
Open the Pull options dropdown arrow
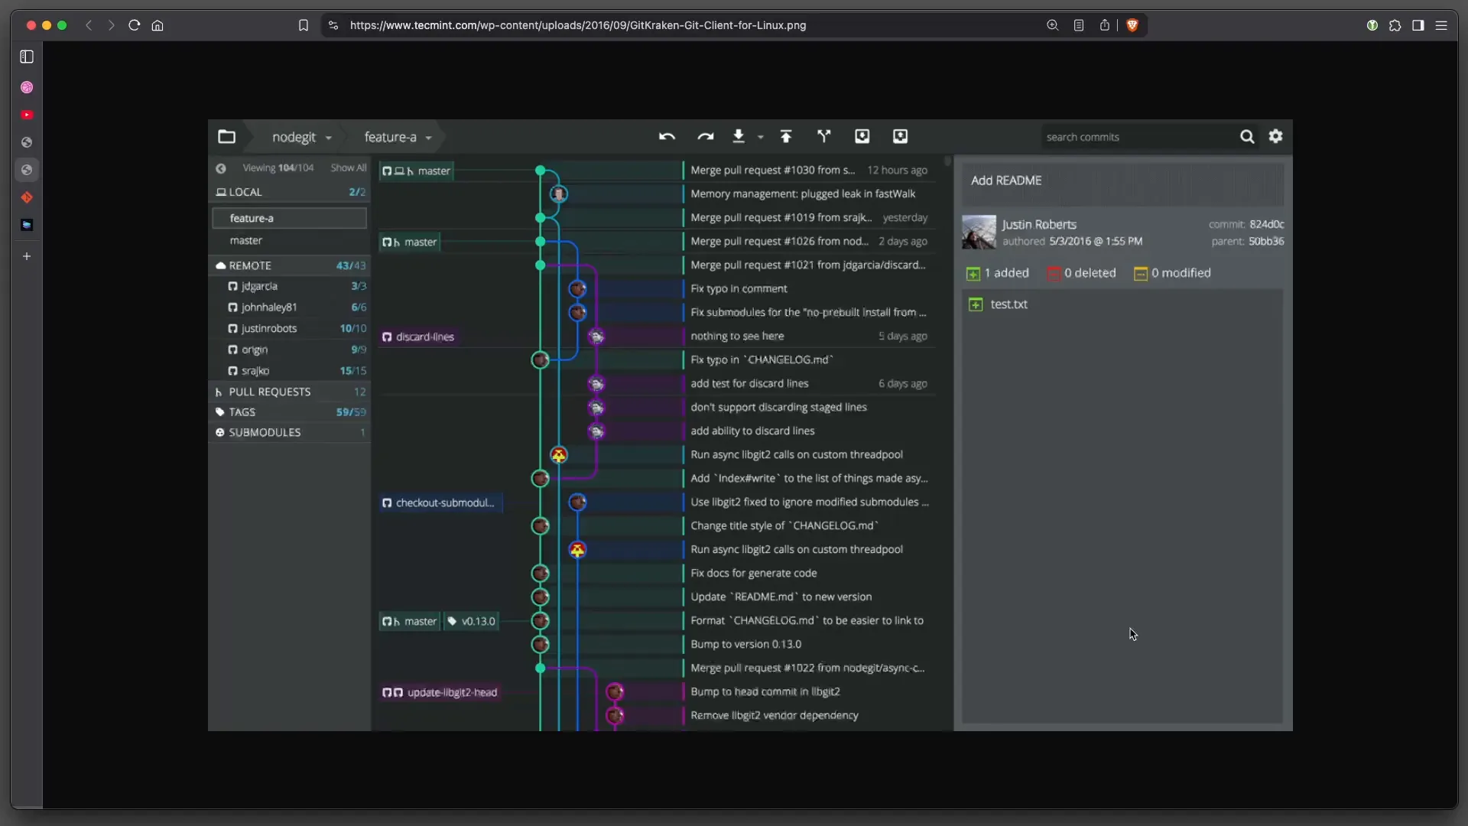click(x=760, y=138)
